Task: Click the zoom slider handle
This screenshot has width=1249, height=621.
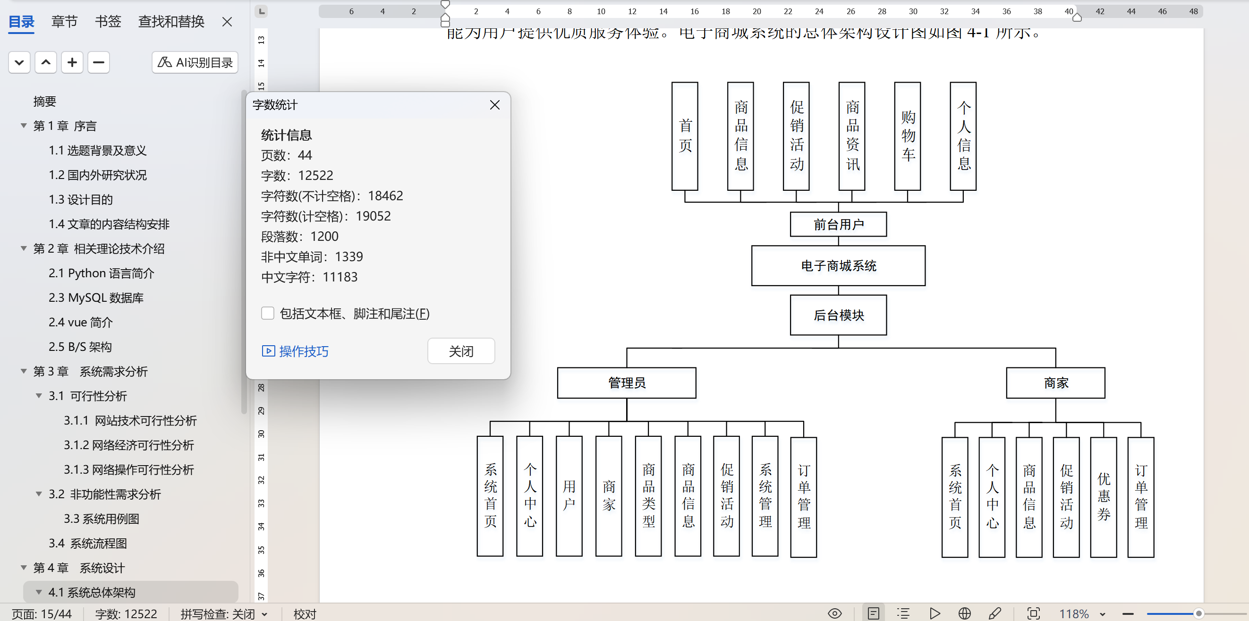Action: pyautogui.click(x=1198, y=614)
